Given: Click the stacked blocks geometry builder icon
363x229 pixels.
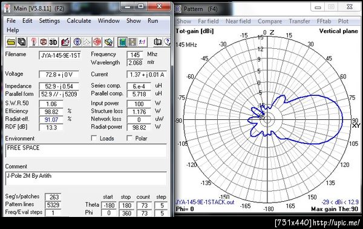Looking at the screenshot, I should [108, 42].
